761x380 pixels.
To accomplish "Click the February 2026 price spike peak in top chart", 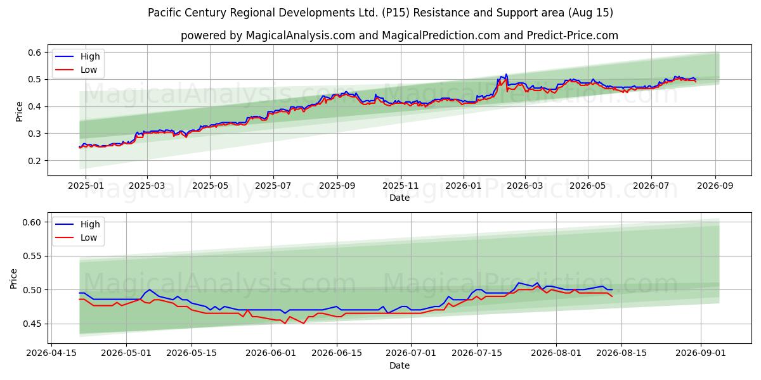I will [x=505, y=74].
